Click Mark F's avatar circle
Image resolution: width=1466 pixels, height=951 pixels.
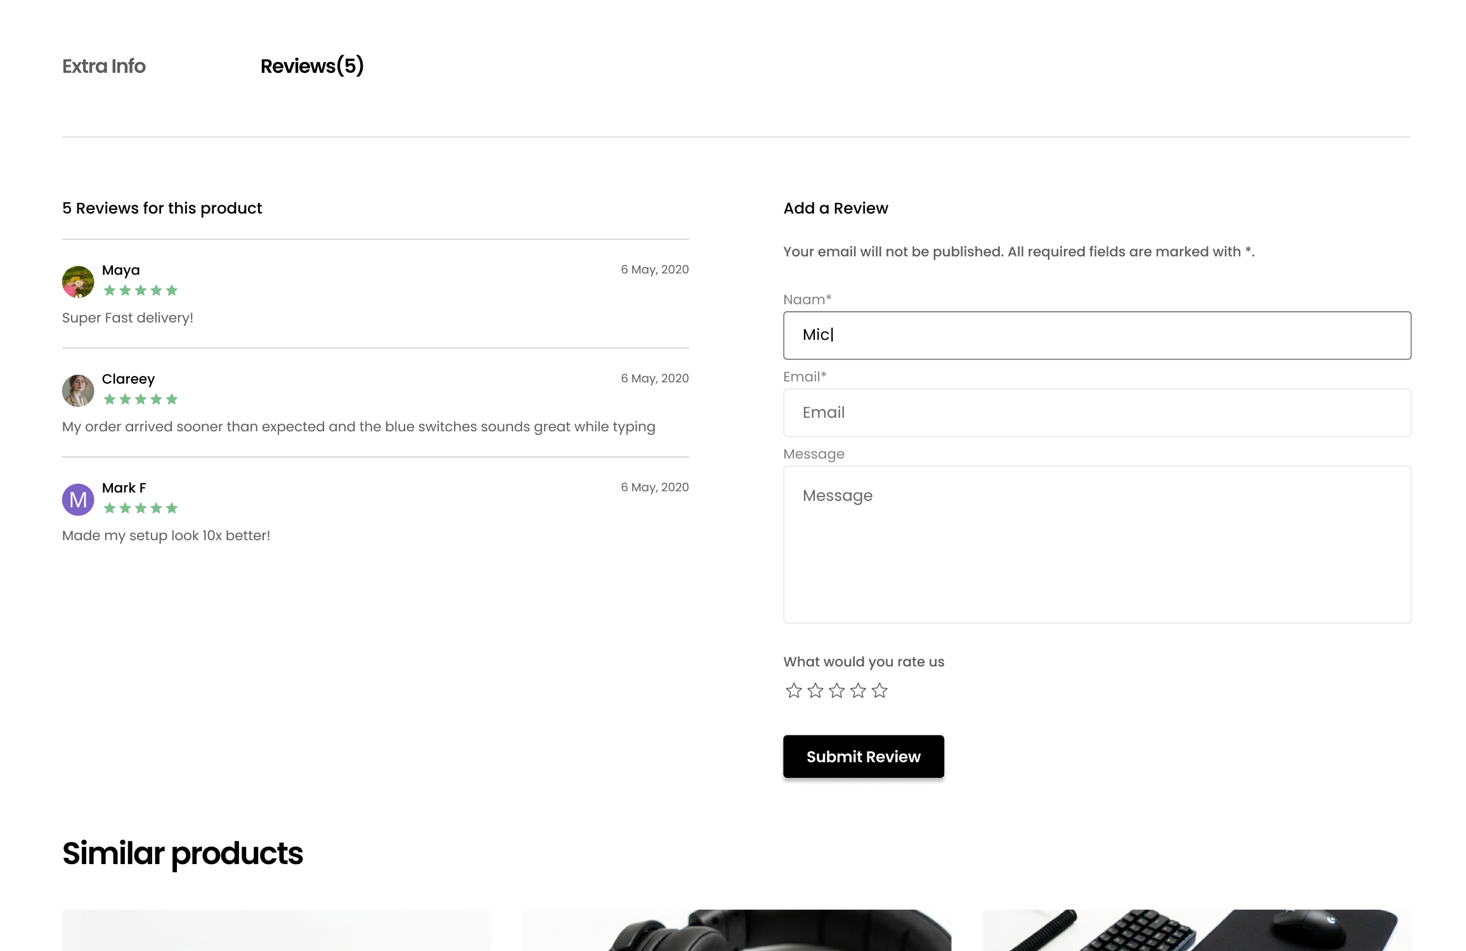77,500
